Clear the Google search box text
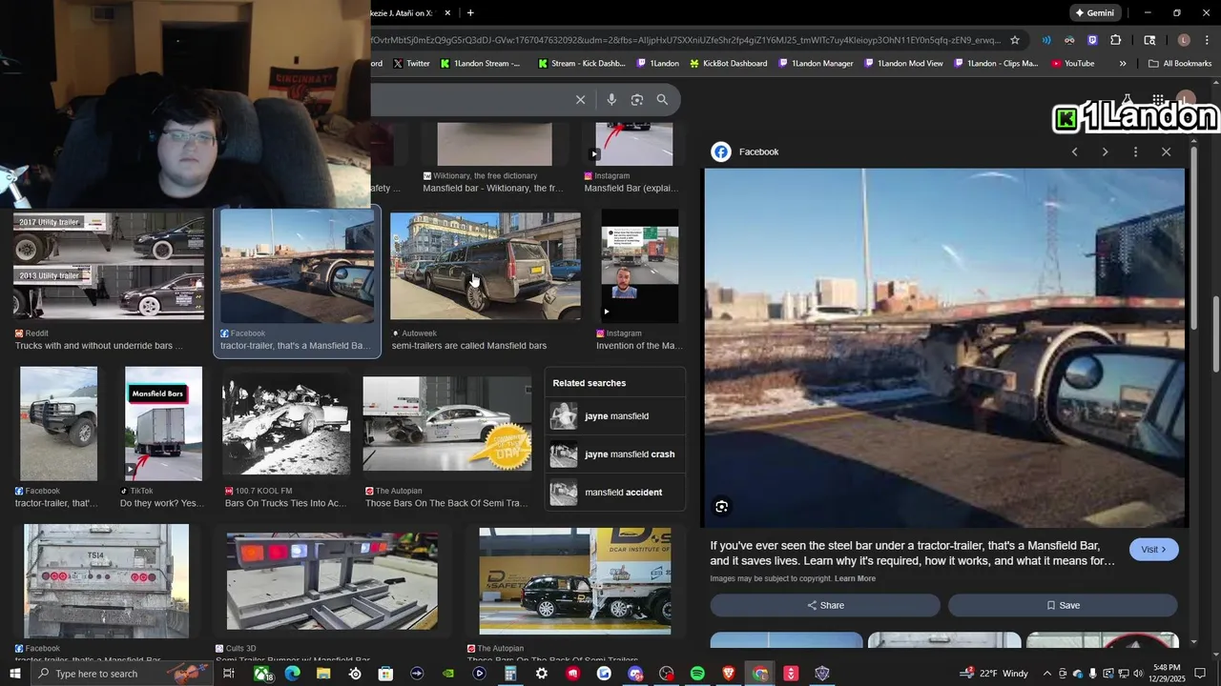The height and width of the screenshot is (686, 1221). point(580,99)
